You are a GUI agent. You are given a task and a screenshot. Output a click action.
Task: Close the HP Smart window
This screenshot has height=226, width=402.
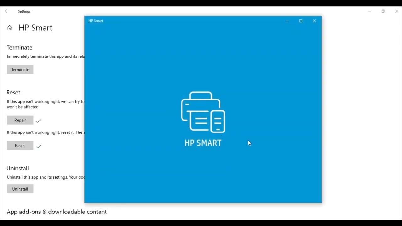click(x=314, y=21)
